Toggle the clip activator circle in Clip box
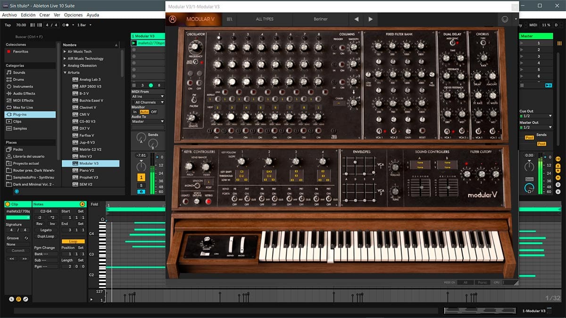 click(8, 204)
